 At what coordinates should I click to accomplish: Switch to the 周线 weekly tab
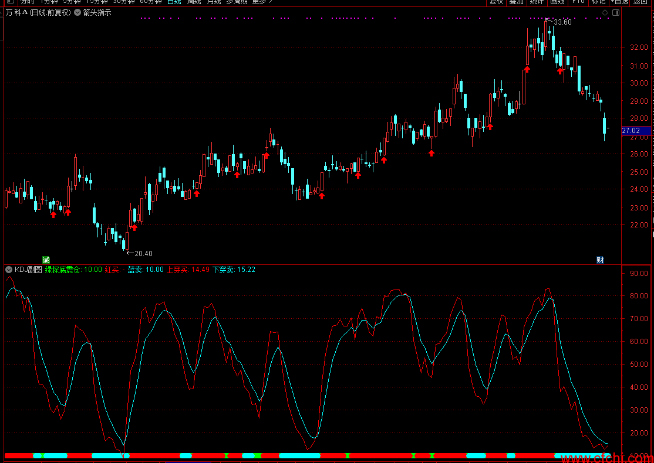[x=194, y=2]
